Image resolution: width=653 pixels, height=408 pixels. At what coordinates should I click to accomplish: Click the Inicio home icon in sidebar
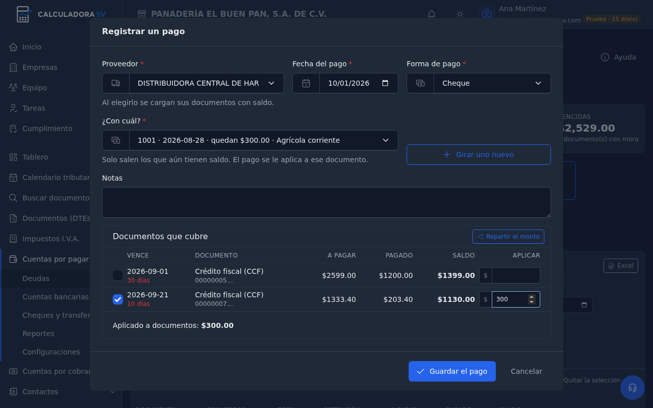coord(13,47)
